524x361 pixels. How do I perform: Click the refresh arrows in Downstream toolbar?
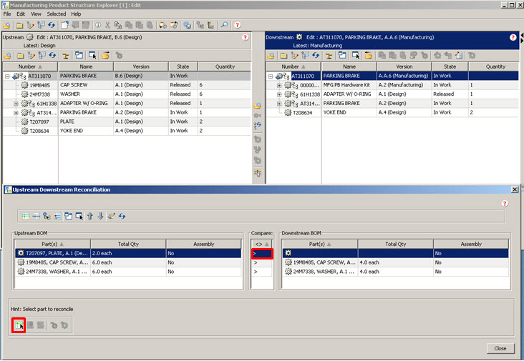[316, 55]
